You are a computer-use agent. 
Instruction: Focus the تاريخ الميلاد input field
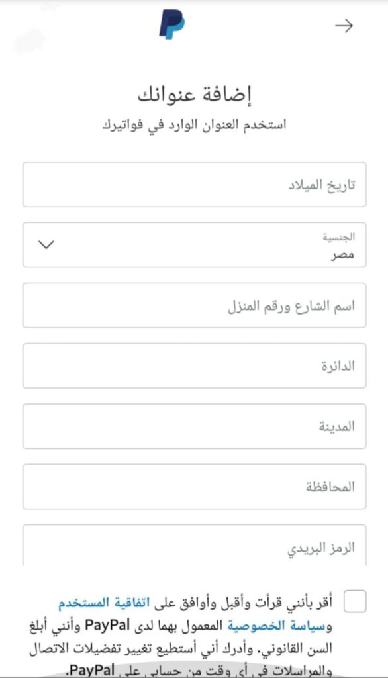(194, 185)
